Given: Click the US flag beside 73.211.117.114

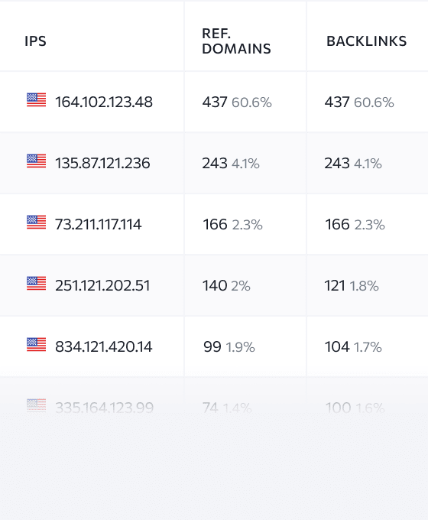Looking at the screenshot, I should point(37,223).
